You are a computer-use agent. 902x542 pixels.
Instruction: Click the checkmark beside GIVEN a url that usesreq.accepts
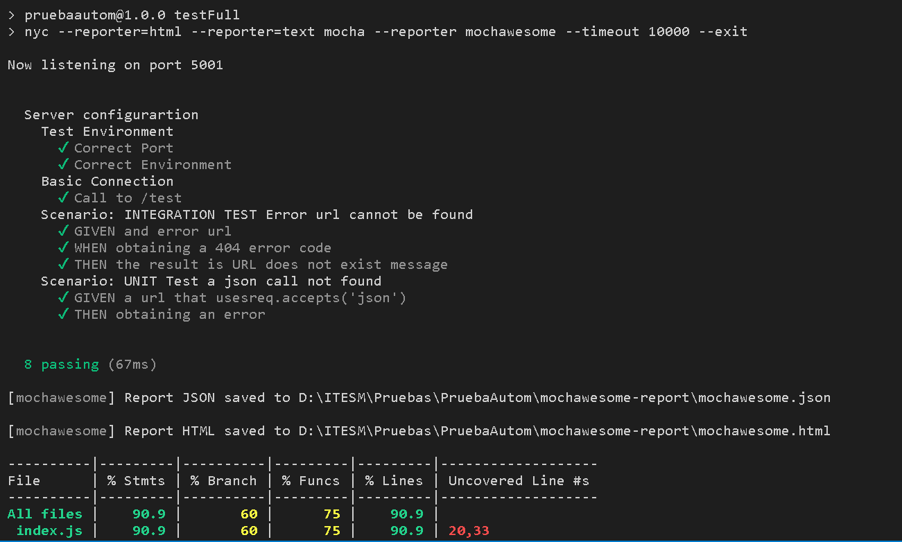coord(63,297)
